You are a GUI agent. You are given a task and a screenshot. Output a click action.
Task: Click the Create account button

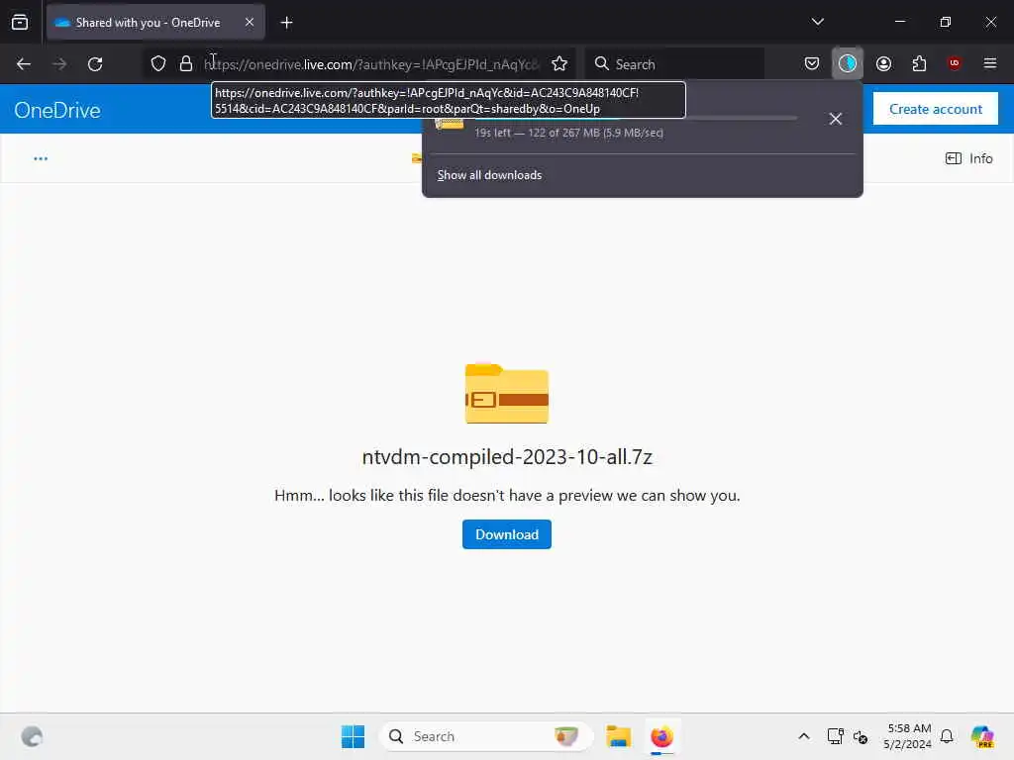(x=935, y=109)
